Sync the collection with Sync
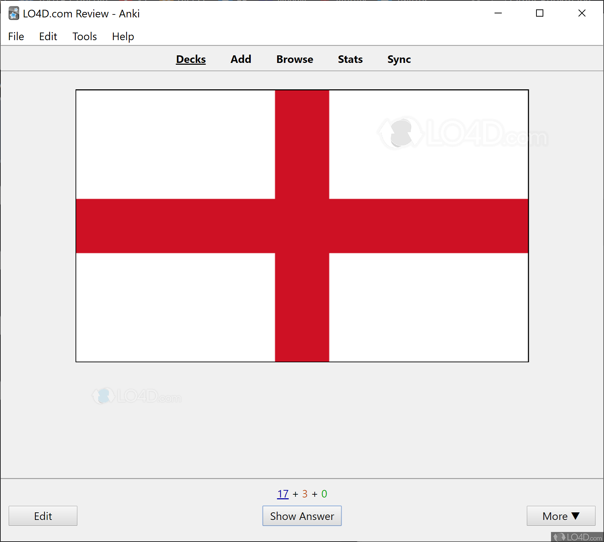The width and height of the screenshot is (604, 542). [x=399, y=59]
